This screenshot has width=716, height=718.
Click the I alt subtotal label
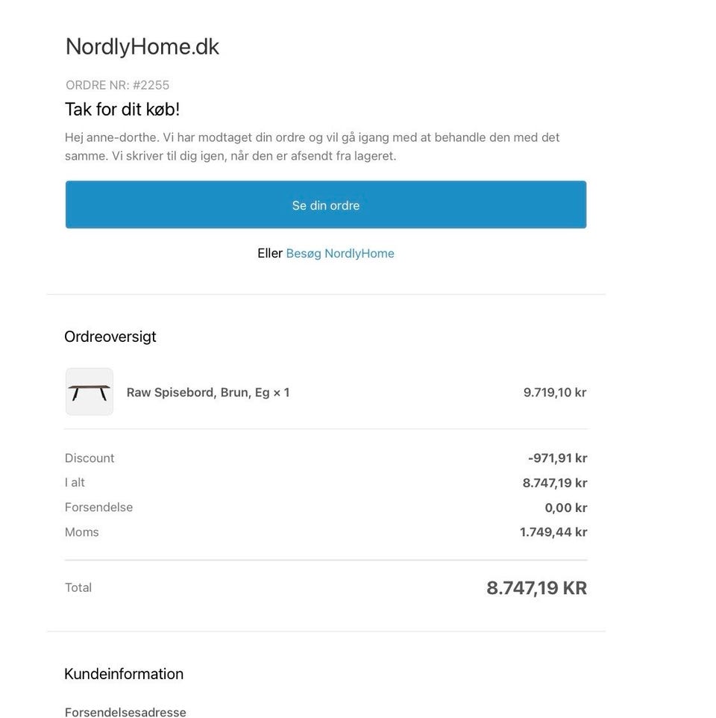point(75,483)
